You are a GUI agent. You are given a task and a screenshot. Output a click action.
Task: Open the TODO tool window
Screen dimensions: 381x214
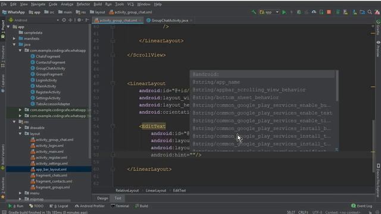(36, 206)
